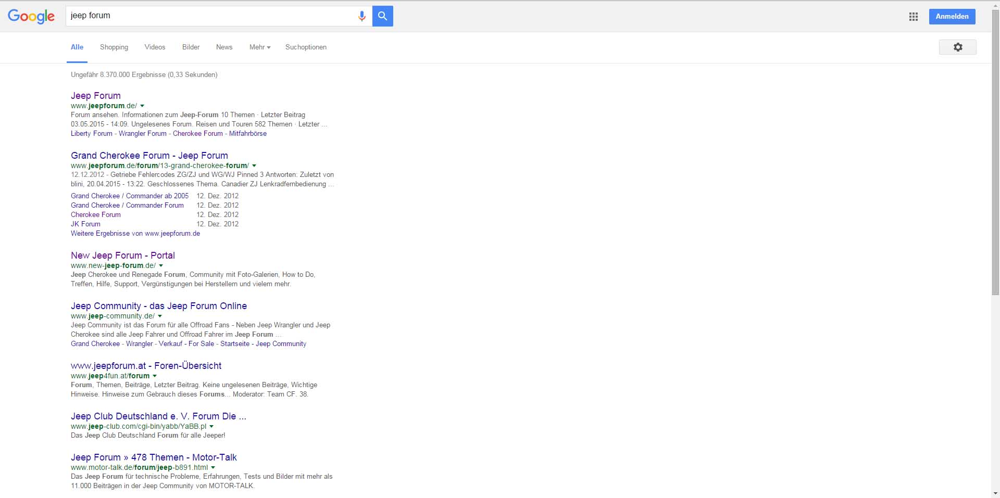The image size is (1000, 498).
Task: Open settings gear menu
Action: pos(957,47)
